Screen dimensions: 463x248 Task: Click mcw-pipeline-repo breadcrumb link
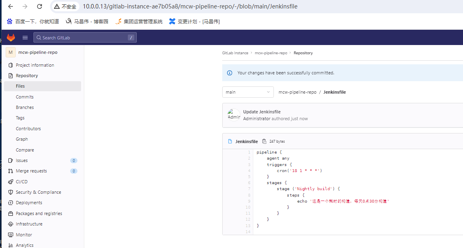271,53
